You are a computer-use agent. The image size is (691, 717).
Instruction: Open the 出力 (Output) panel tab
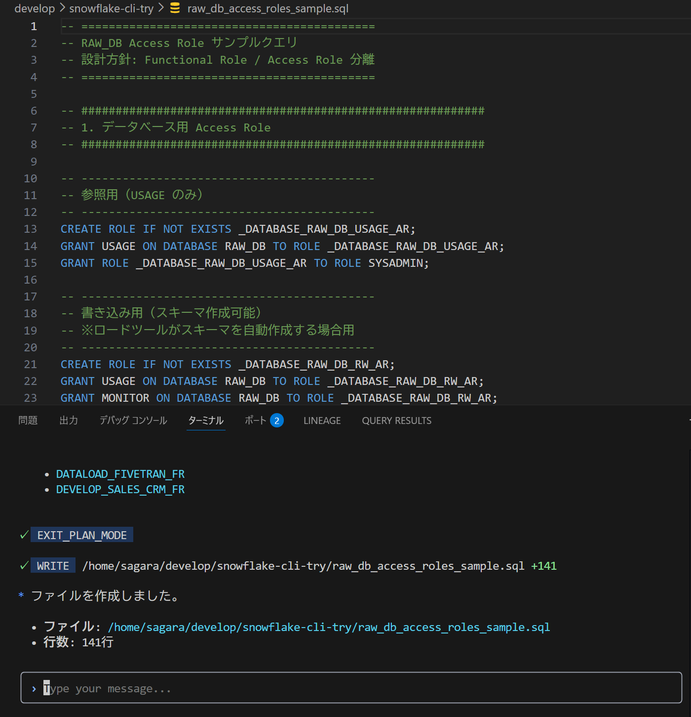pos(69,421)
